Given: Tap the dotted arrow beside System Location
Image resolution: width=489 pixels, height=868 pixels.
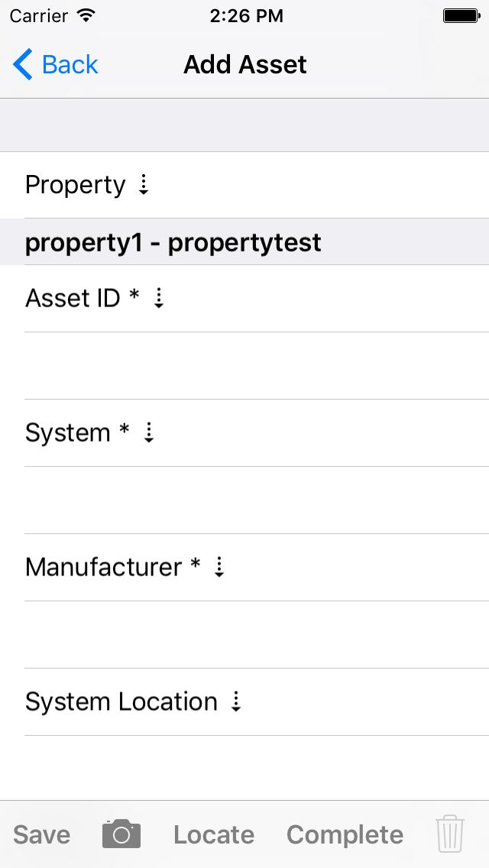Looking at the screenshot, I should (x=236, y=701).
